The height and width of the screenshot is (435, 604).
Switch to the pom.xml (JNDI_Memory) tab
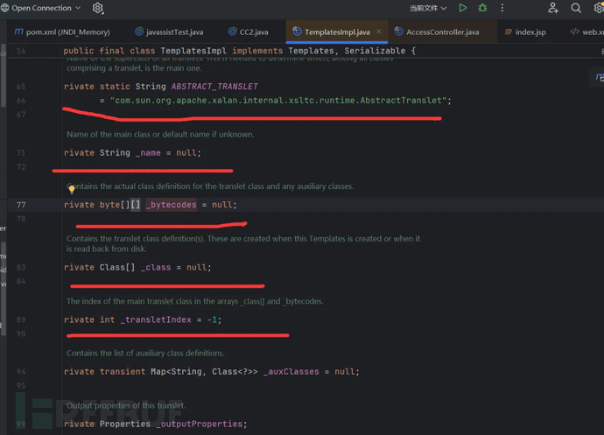(x=61, y=32)
